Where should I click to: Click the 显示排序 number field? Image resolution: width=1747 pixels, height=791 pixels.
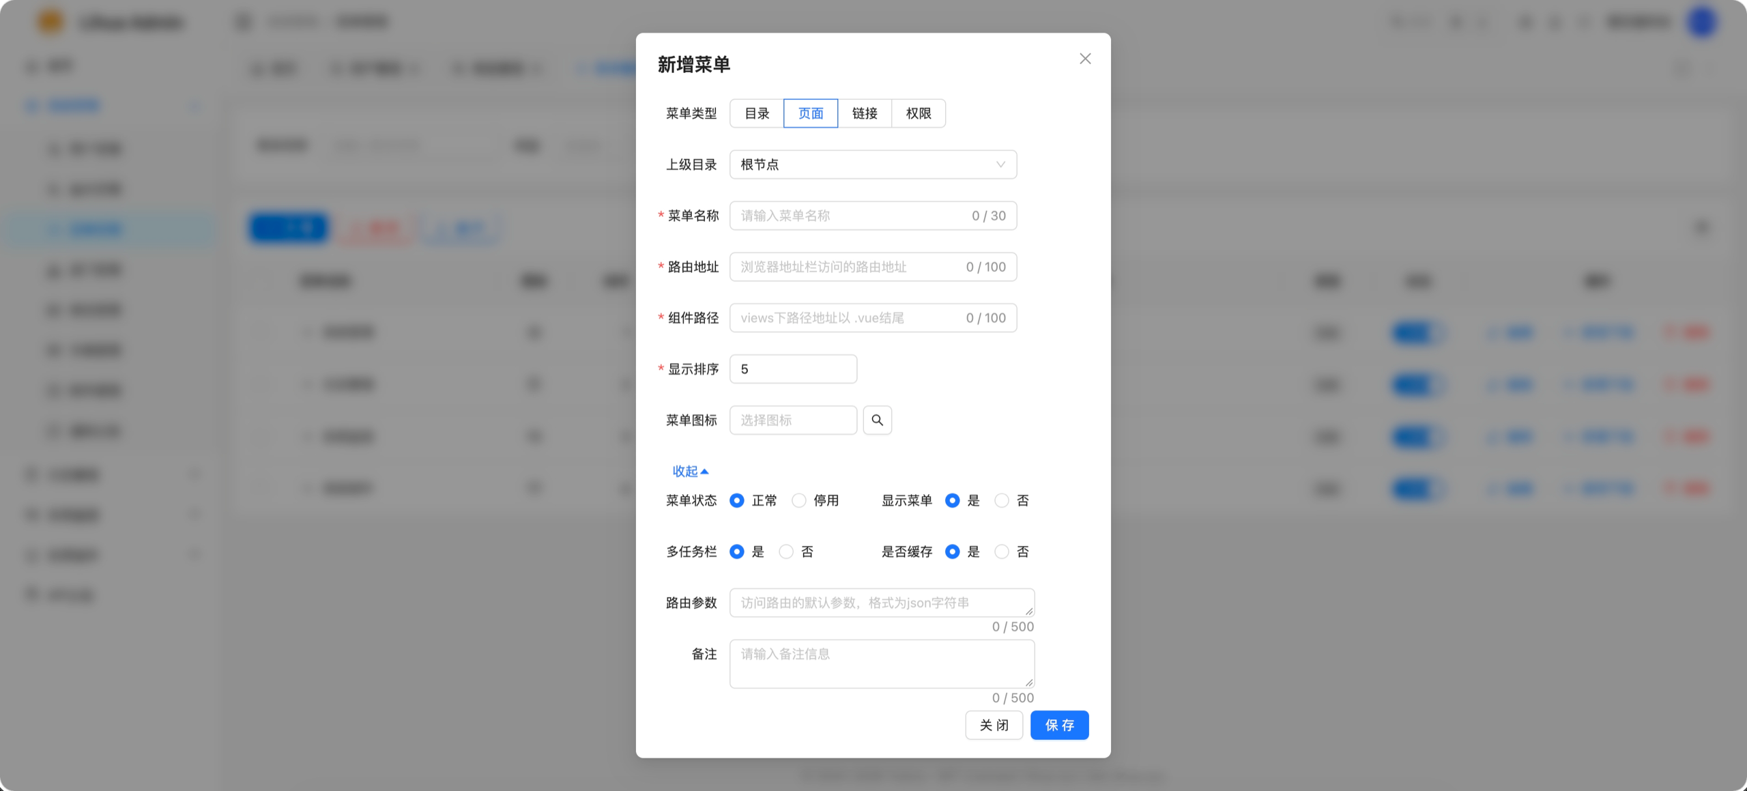[x=794, y=369]
